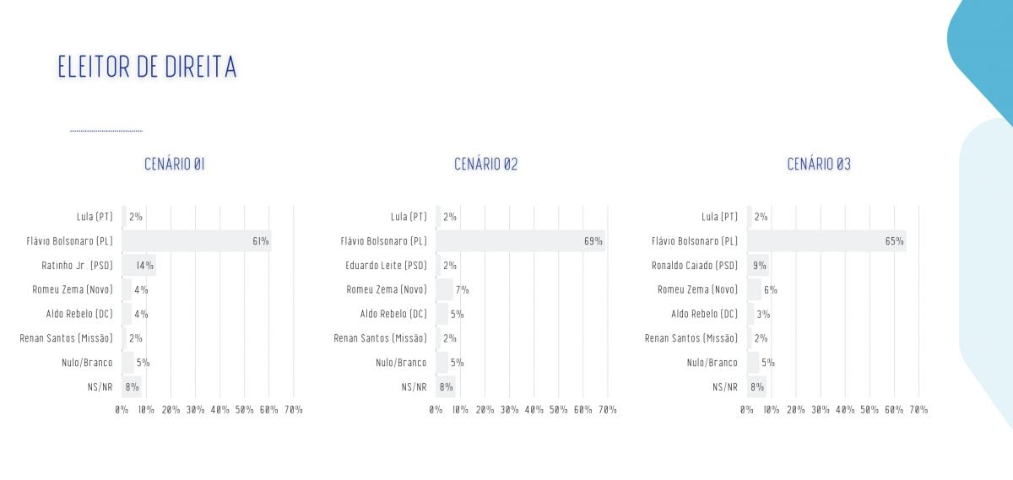Click the 65% value in Cenário 03

(x=895, y=241)
